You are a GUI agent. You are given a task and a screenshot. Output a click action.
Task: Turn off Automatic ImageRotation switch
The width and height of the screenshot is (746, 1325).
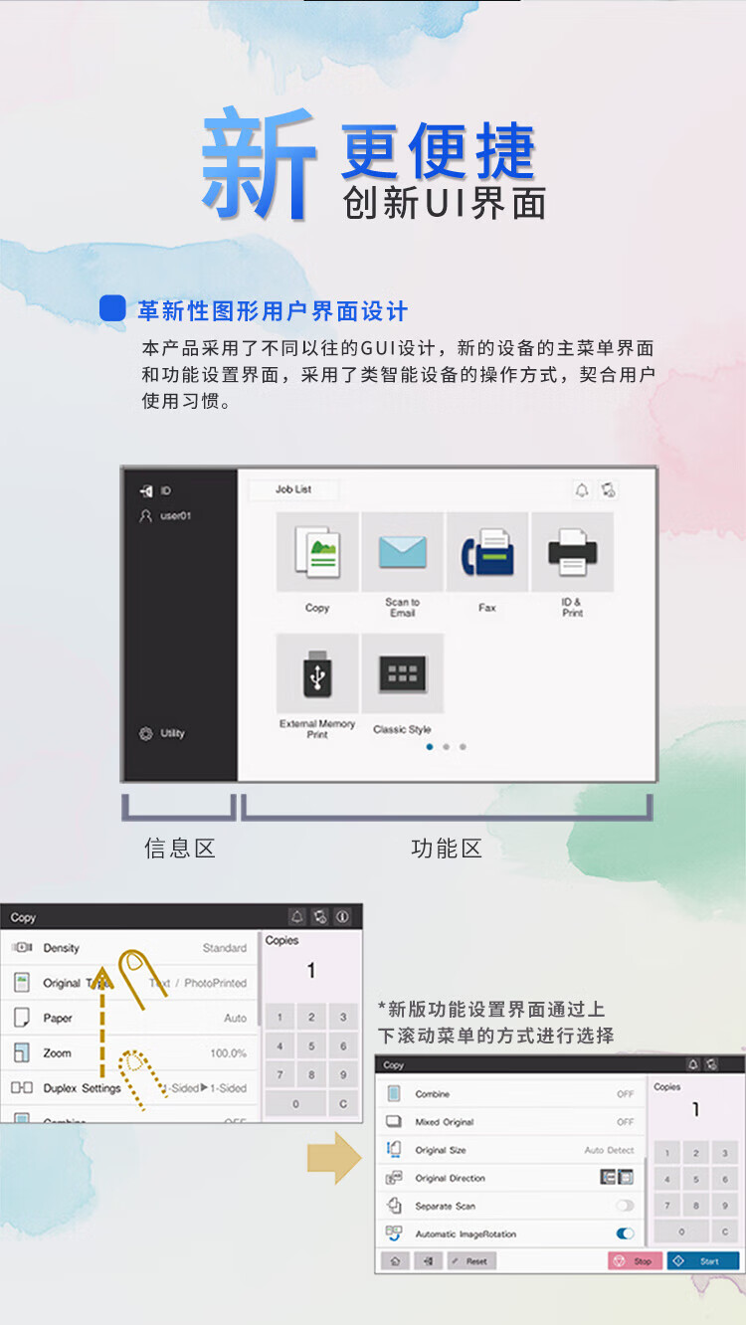[625, 1233]
